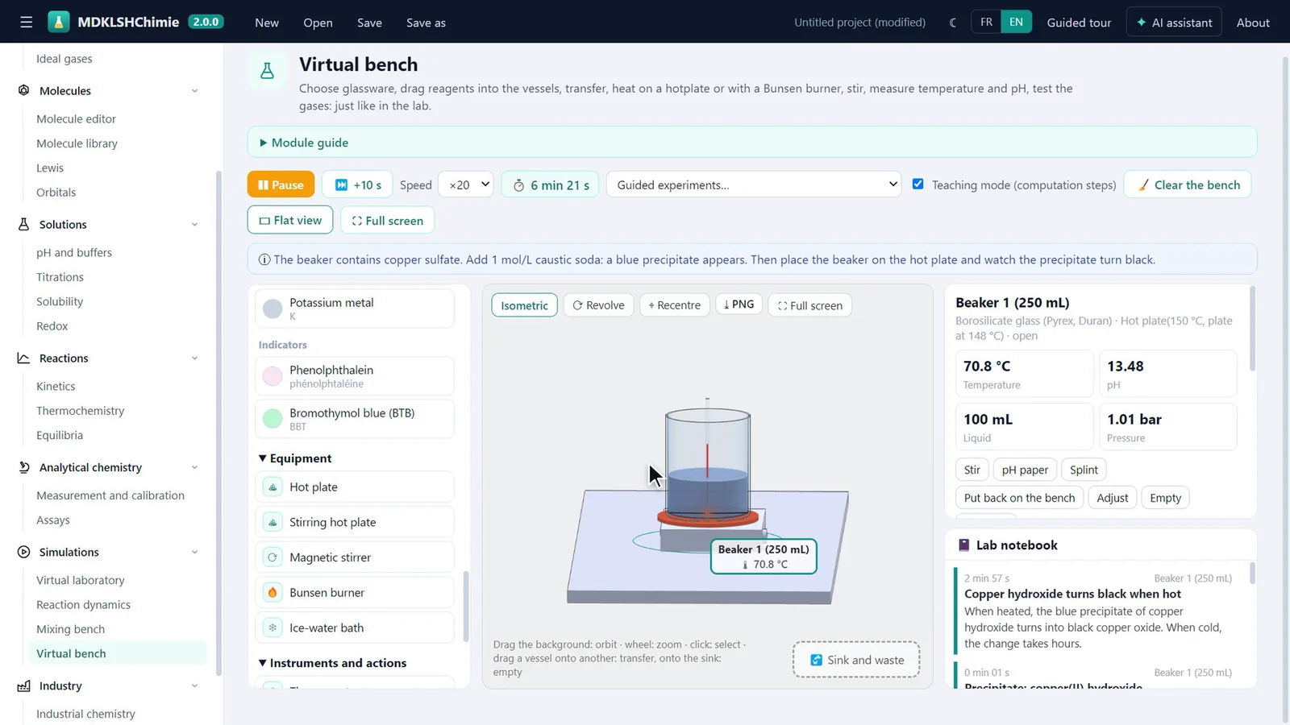Click the Ice-water bath snowflake icon
Screen dimensions: 1290x725
coord(273,628)
